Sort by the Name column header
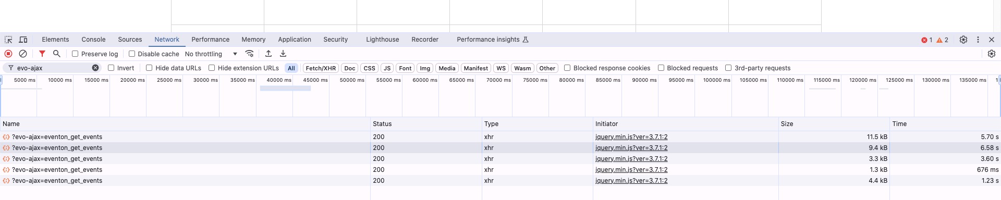 [x=185, y=124]
